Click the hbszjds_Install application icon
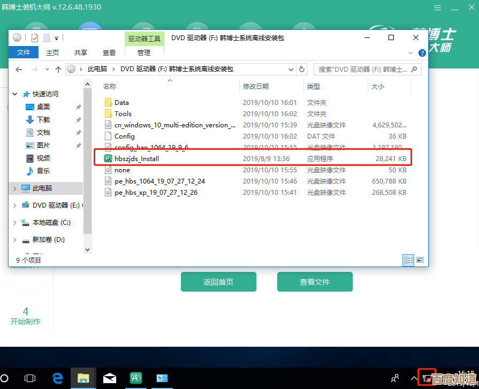The width and height of the screenshot is (479, 389). point(108,158)
